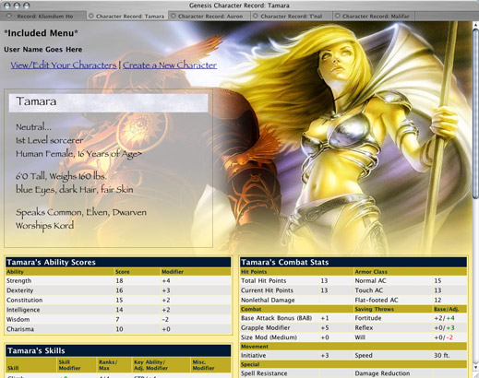Image resolution: width=479 pixels, height=378 pixels.
Task: Click the window minimize button
Action: pyautogui.click(x=17, y=6)
